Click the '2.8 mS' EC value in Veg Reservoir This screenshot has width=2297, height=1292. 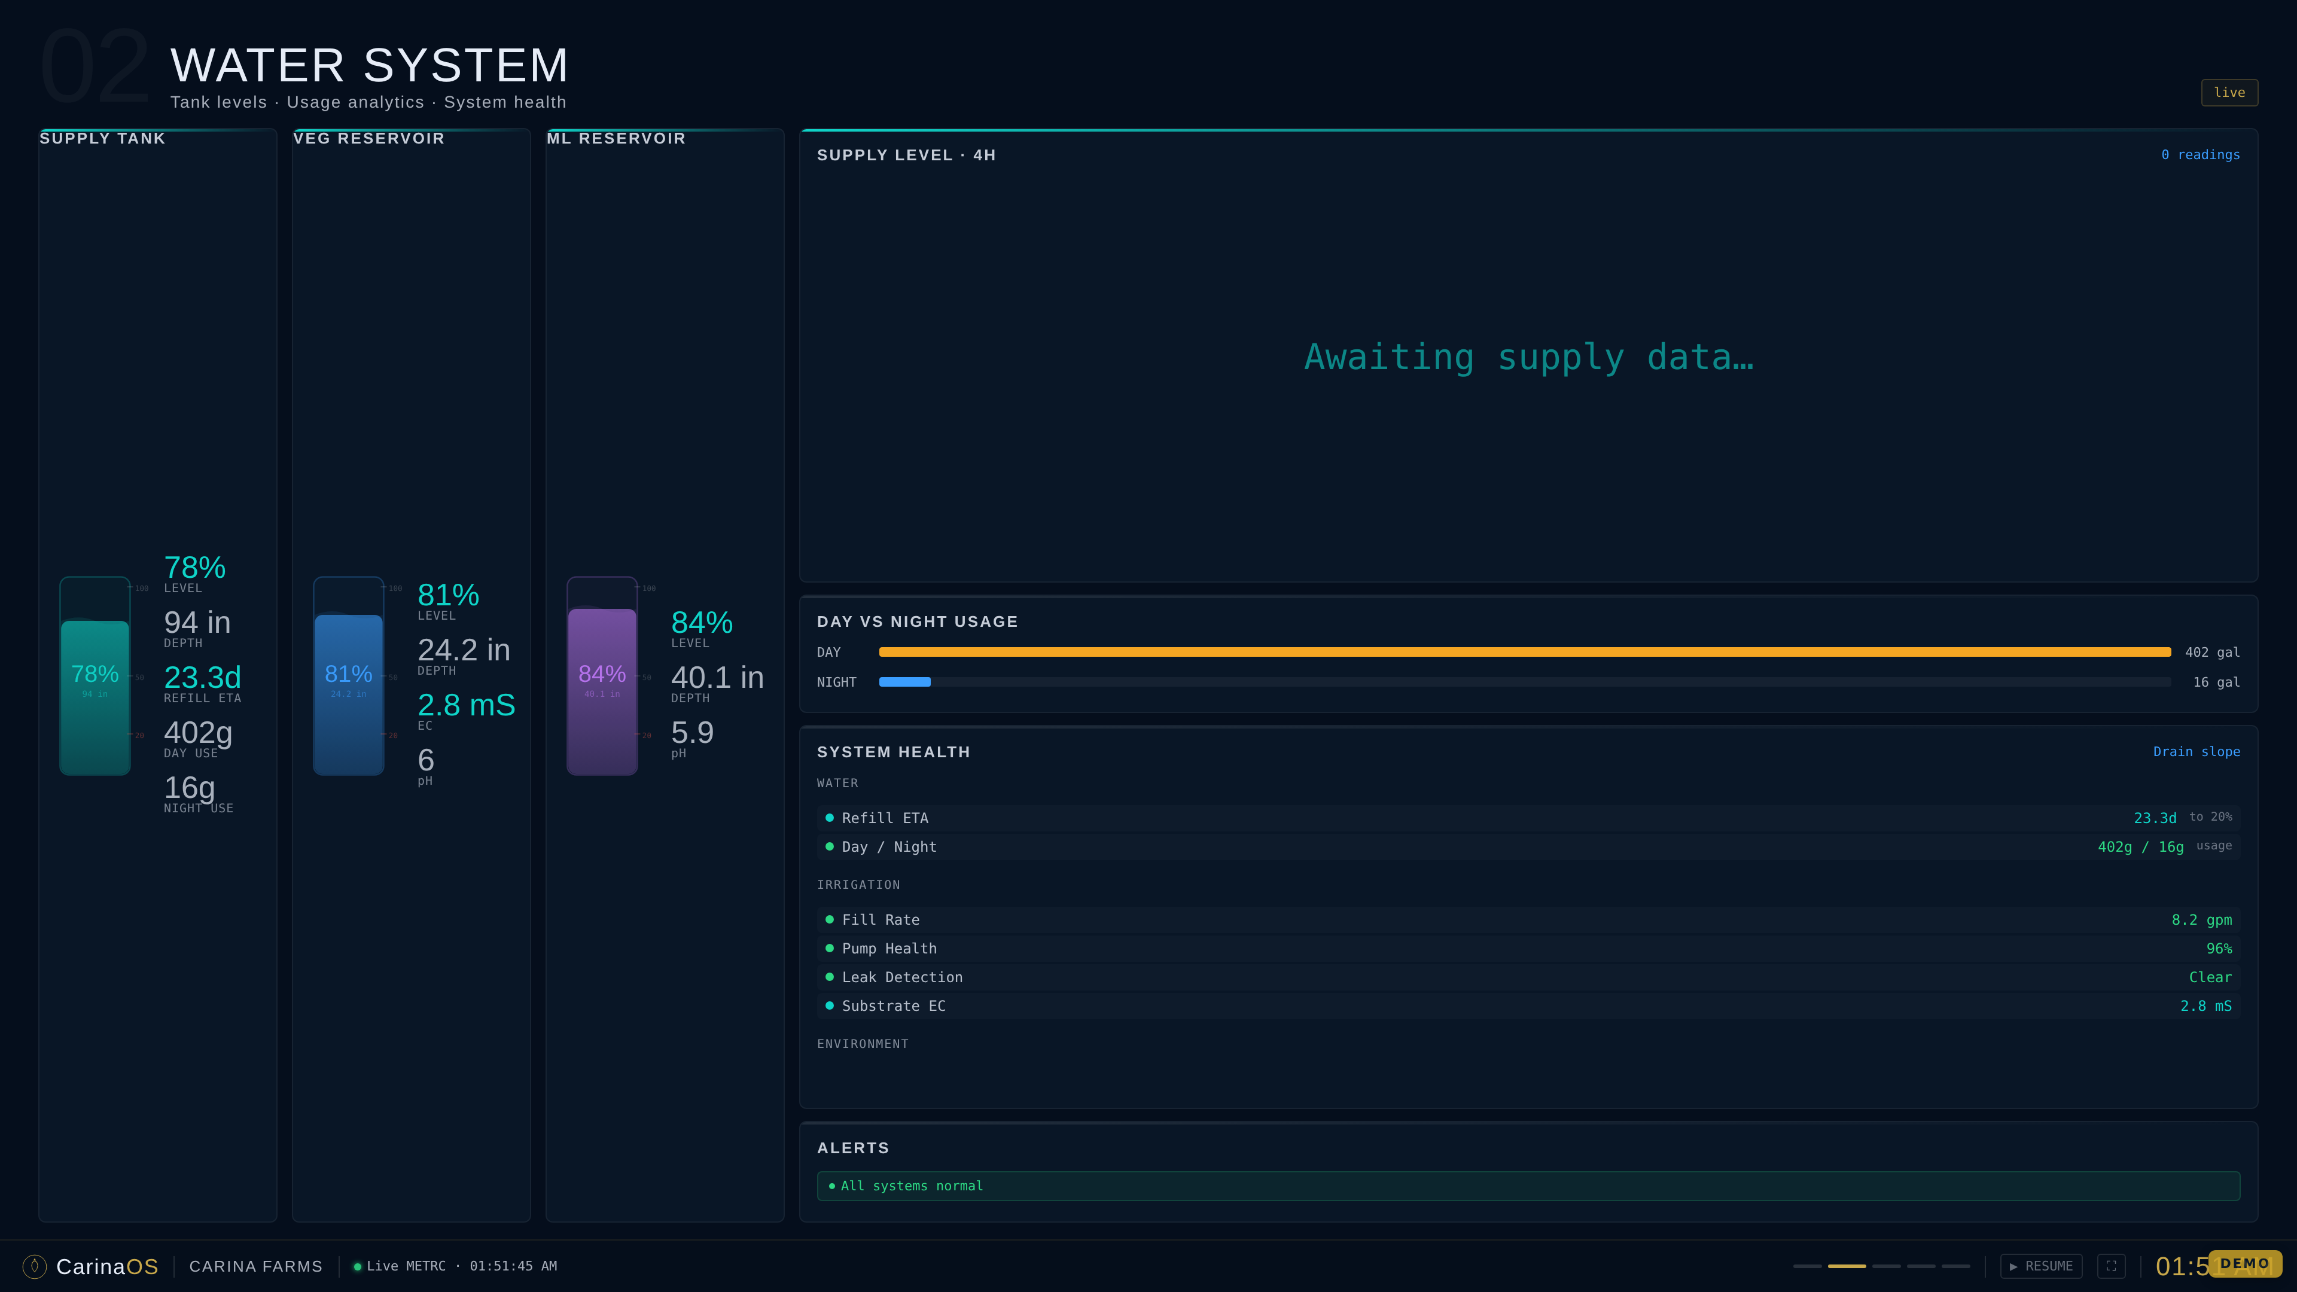tap(467, 705)
